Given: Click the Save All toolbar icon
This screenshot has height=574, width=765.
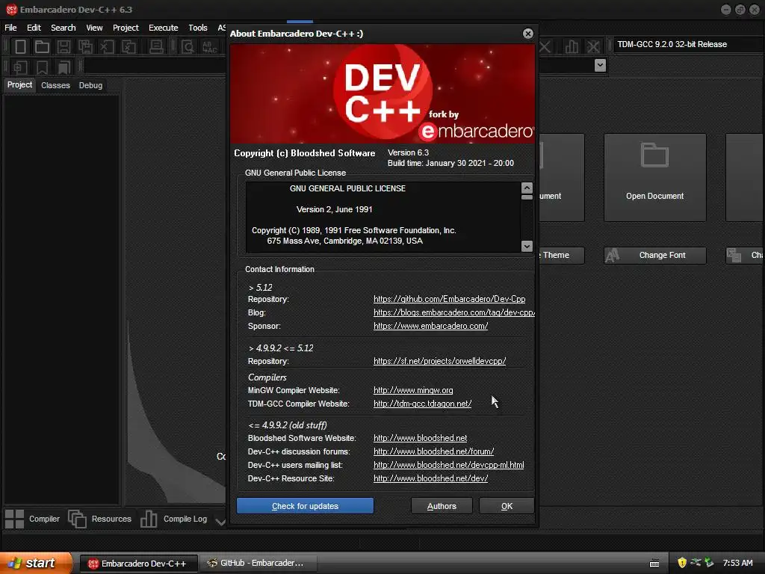Looking at the screenshot, I should point(85,47).
